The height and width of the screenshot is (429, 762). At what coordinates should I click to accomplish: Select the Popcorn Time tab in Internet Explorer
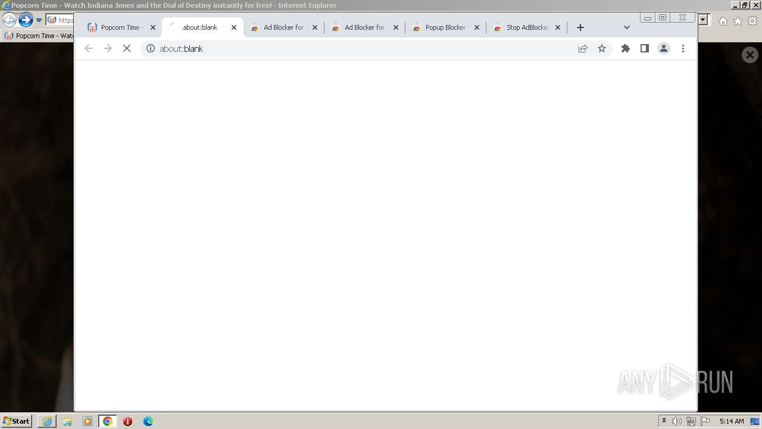pyautogui.click(x=39, y=36)
